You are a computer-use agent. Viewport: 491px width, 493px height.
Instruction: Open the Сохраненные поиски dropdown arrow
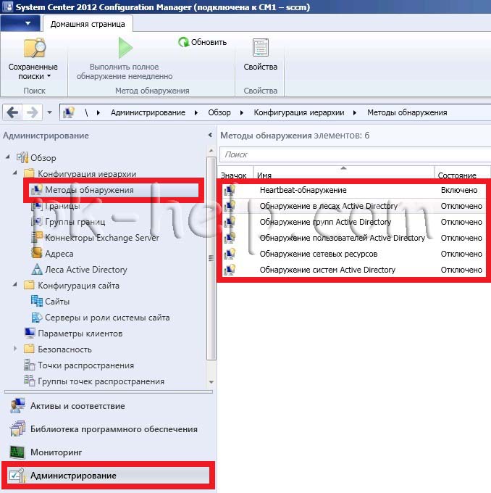click(x=49, y=76)
